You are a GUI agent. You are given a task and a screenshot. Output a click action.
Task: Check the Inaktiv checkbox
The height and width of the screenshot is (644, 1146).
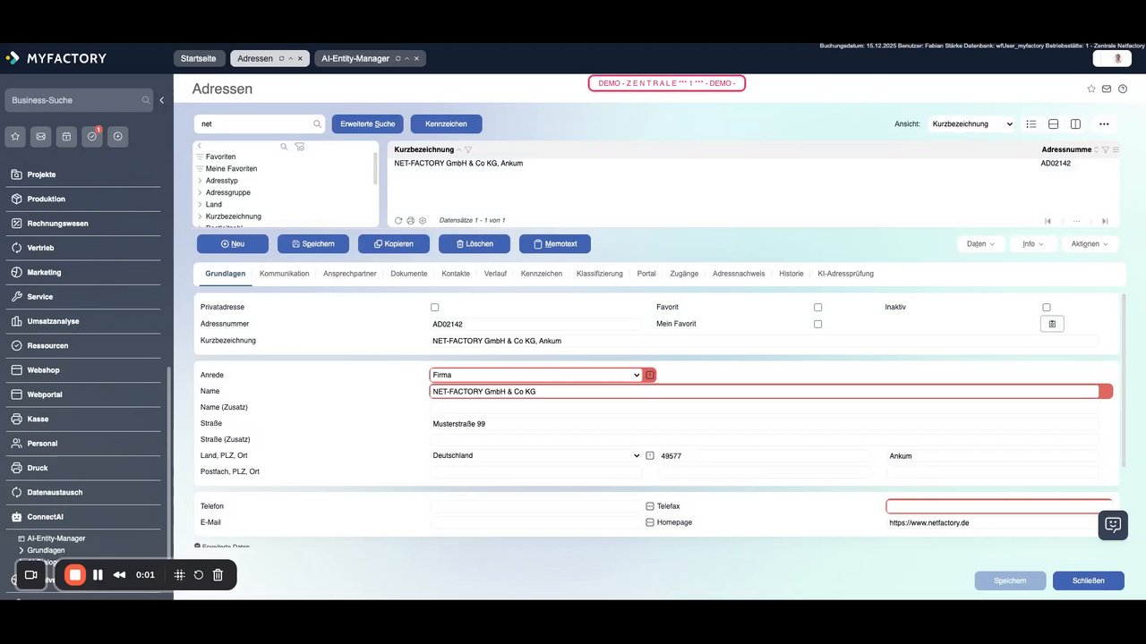point(1046,308)
